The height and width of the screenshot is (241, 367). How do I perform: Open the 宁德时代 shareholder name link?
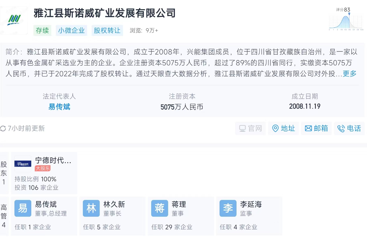(x=53, y=160)
